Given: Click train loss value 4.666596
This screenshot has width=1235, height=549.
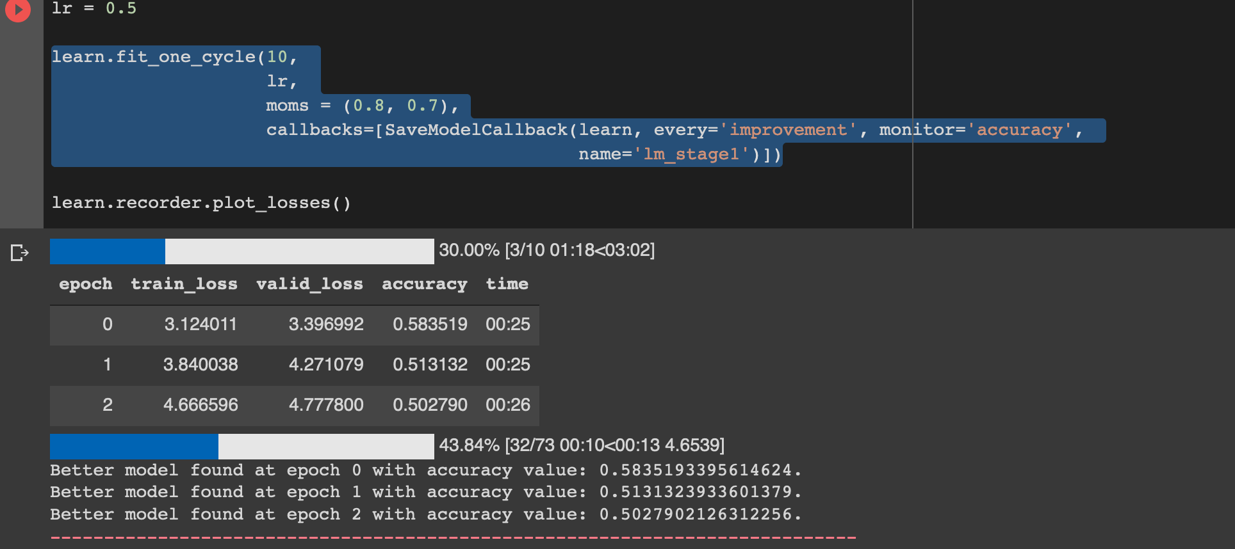Looking at the screenshot, I should 200,405.
